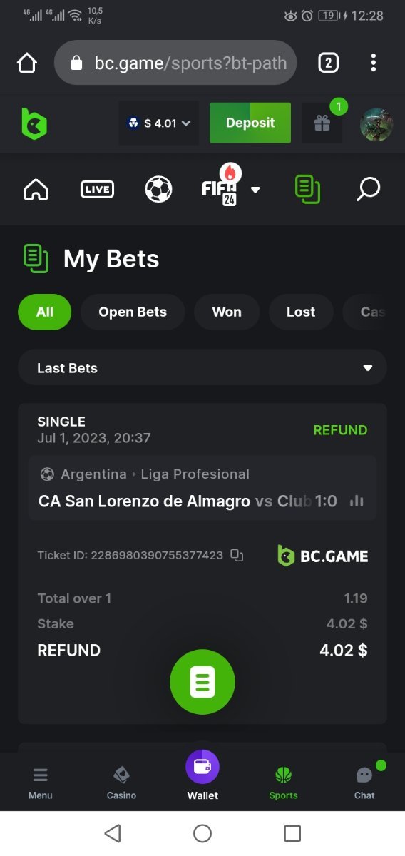Open the search magnifier icon

tap(368, 189)
